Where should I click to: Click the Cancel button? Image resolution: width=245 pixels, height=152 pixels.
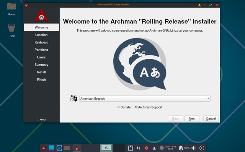[x=211, y=118]
